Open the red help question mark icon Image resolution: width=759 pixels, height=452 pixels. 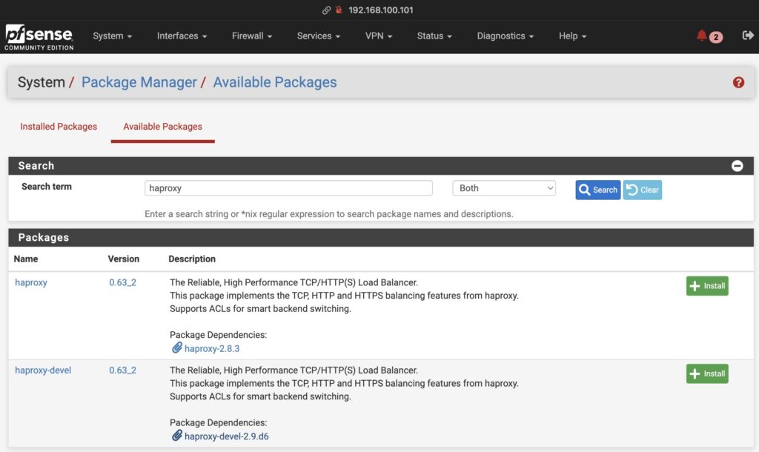click(738, 82)
